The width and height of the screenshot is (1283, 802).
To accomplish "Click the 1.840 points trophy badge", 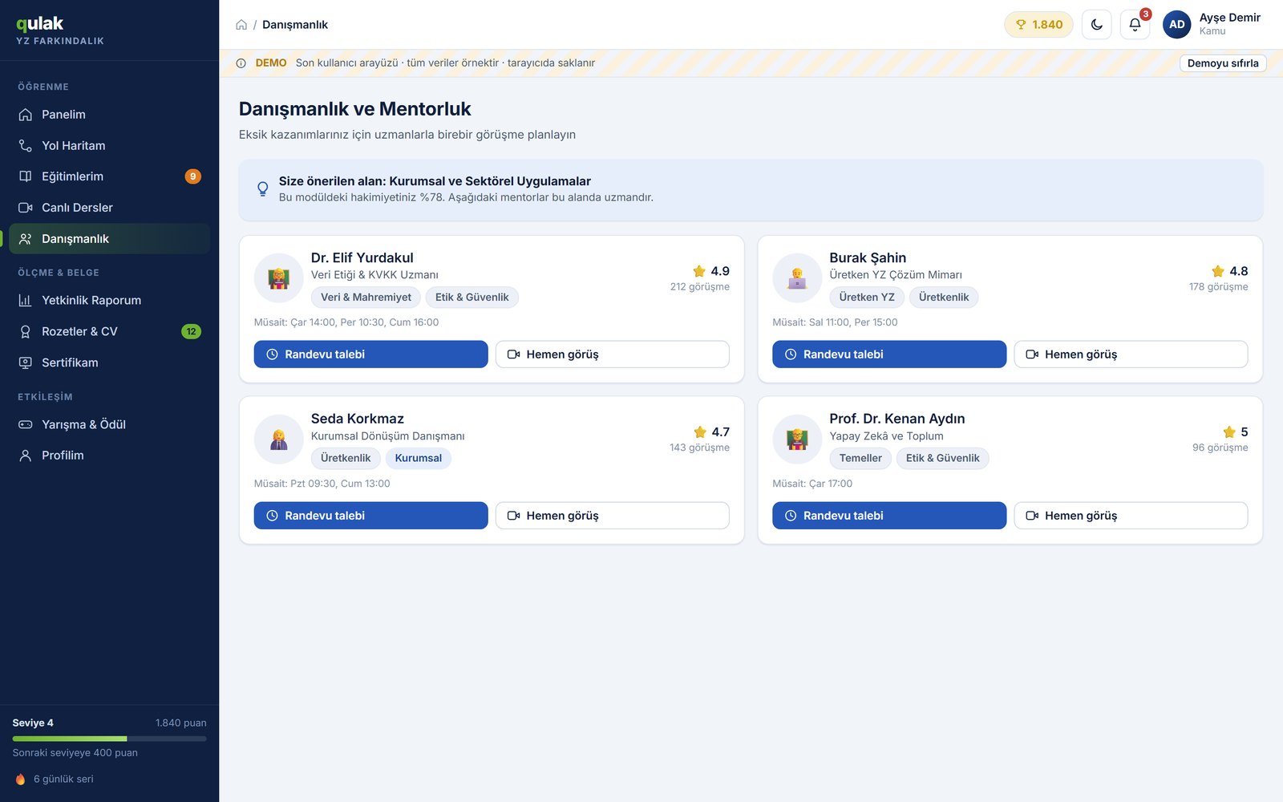I will [x=1038, y=24].
